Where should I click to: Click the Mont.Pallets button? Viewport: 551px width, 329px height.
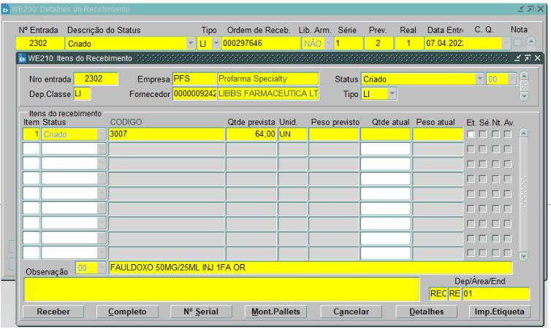275,311
